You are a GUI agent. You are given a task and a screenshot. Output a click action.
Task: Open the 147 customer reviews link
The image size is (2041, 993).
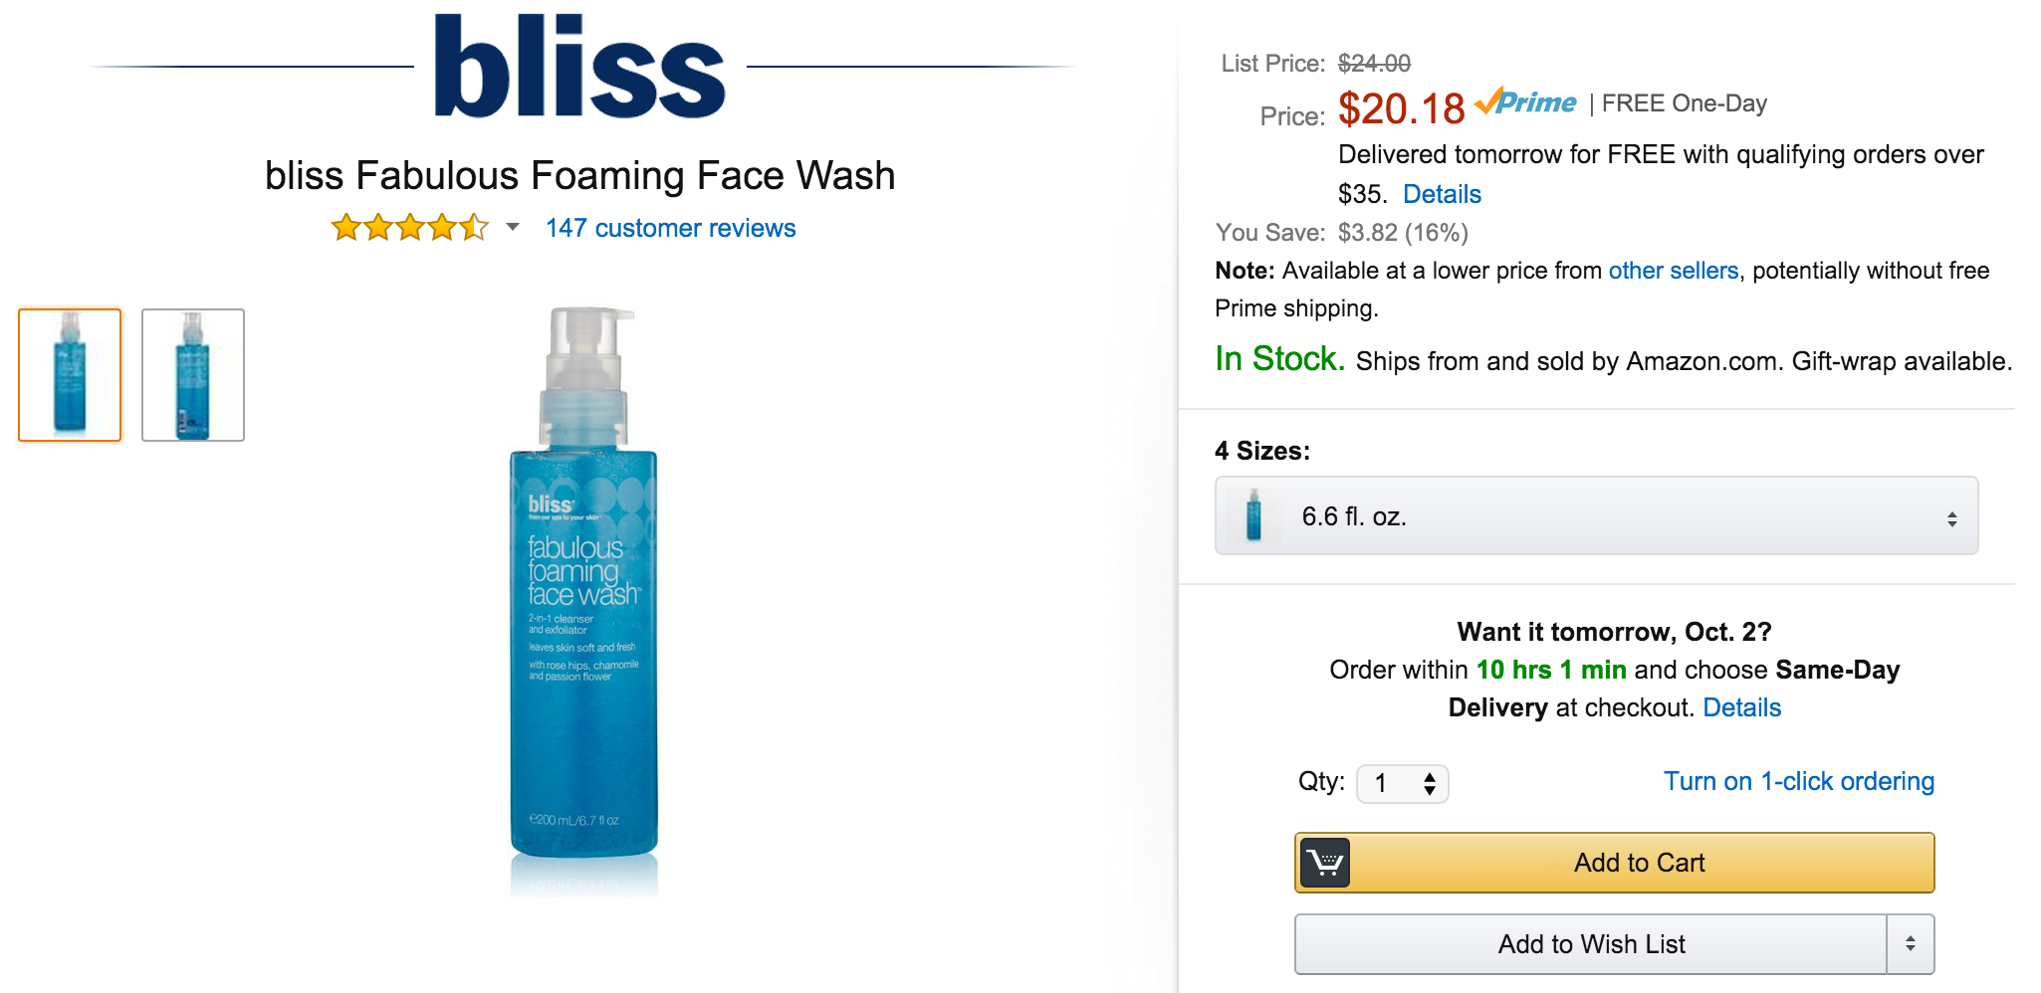pos(670,228)
